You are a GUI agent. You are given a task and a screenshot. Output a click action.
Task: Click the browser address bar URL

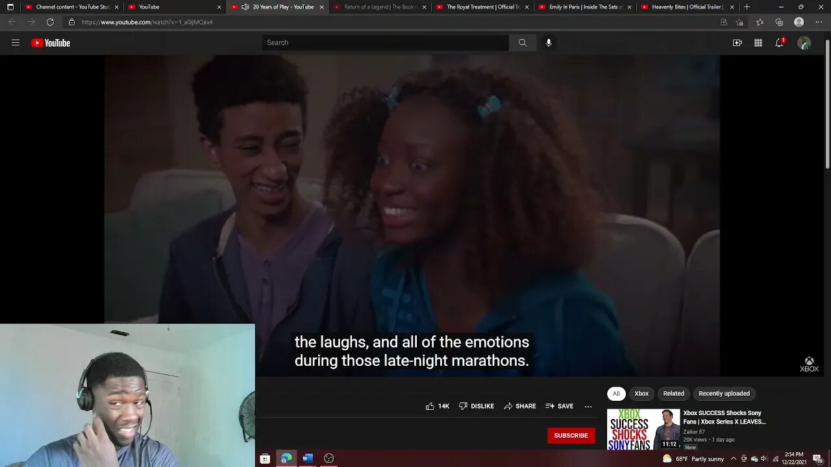[x=147, y=22]
